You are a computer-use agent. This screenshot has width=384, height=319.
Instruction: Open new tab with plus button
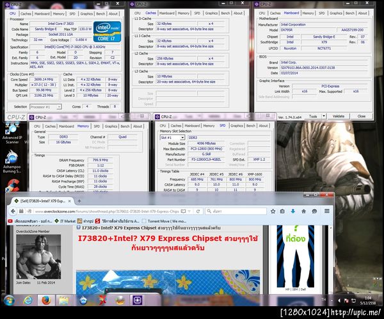tap(79, 200)
